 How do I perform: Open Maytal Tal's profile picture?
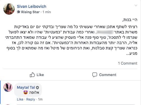8,87
